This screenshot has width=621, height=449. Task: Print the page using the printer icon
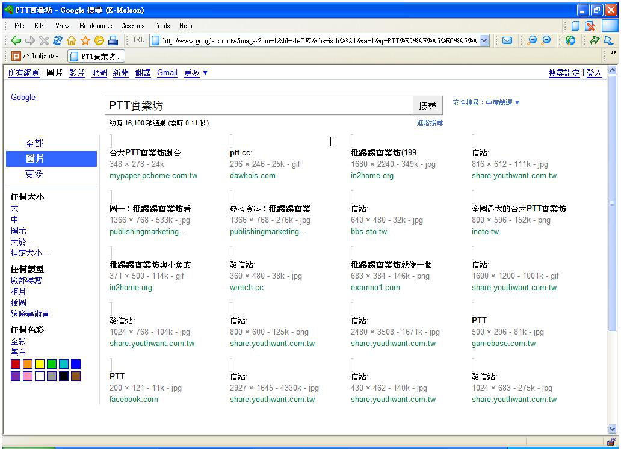pos(113,41)
